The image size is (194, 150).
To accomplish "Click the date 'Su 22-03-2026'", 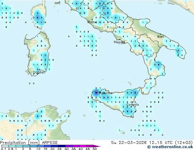I will [129, 143].
